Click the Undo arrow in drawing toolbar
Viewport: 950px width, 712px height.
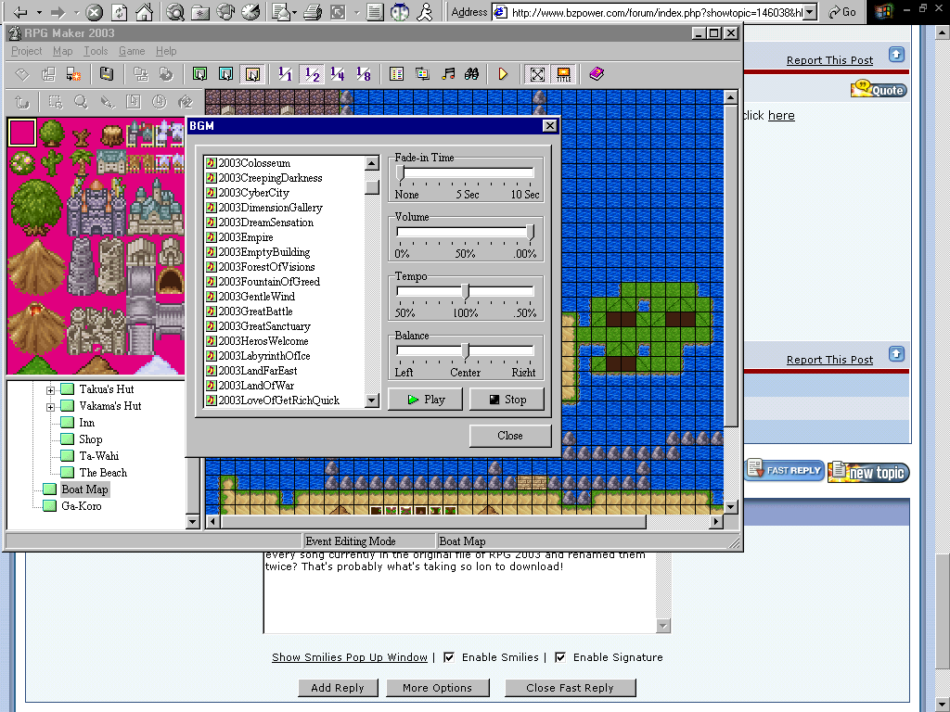tap(22, 102)
